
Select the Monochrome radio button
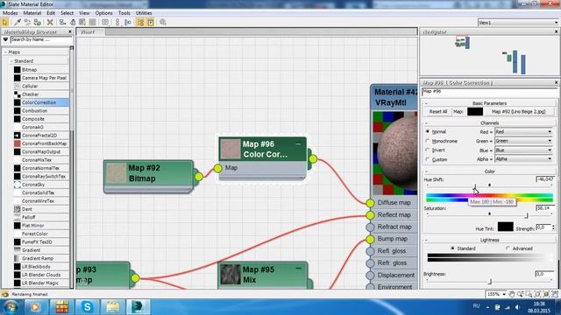coord(427,141)
